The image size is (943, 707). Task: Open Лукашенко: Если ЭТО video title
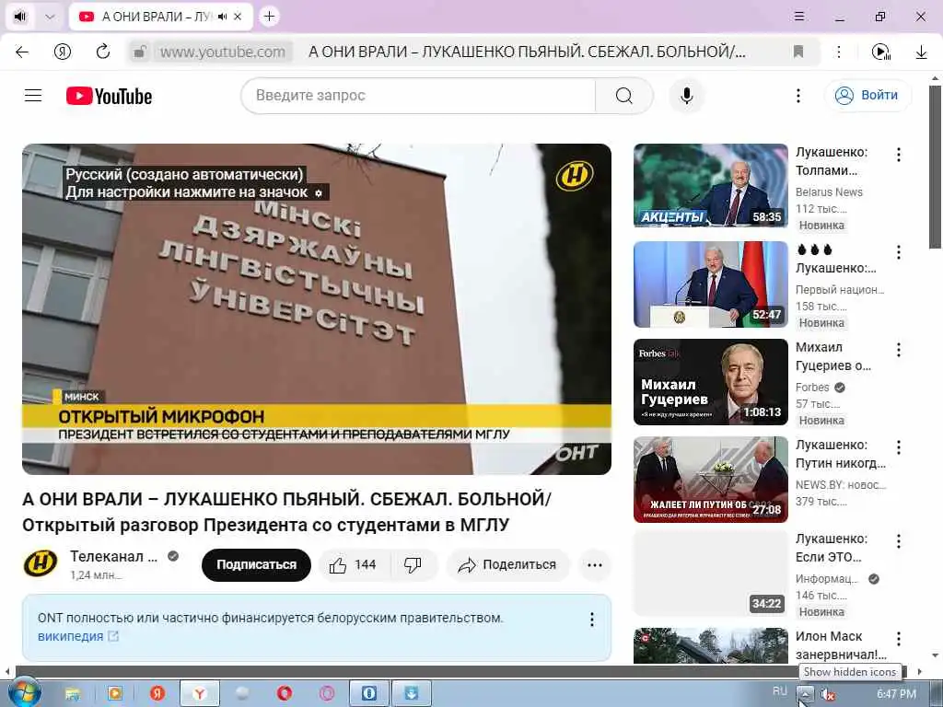[832, 548]
